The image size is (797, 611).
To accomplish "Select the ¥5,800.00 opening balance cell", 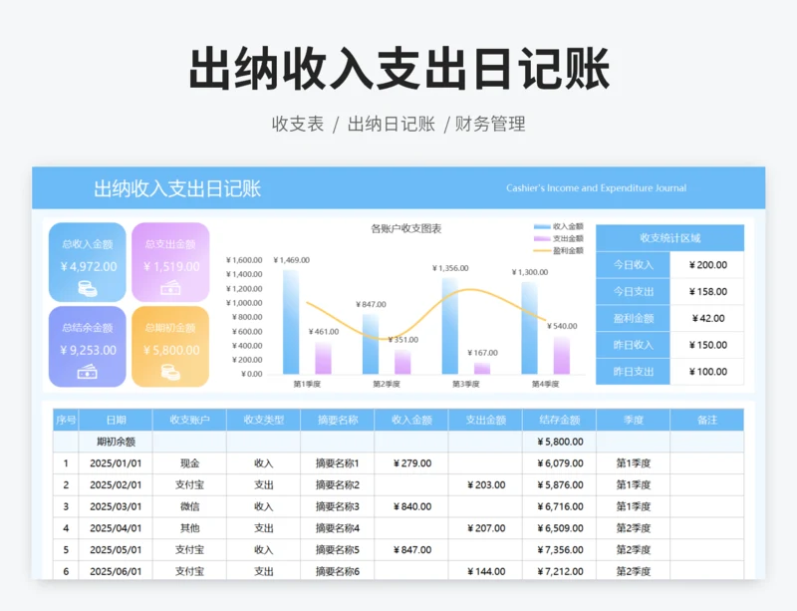I will click(x=560, y=442).
